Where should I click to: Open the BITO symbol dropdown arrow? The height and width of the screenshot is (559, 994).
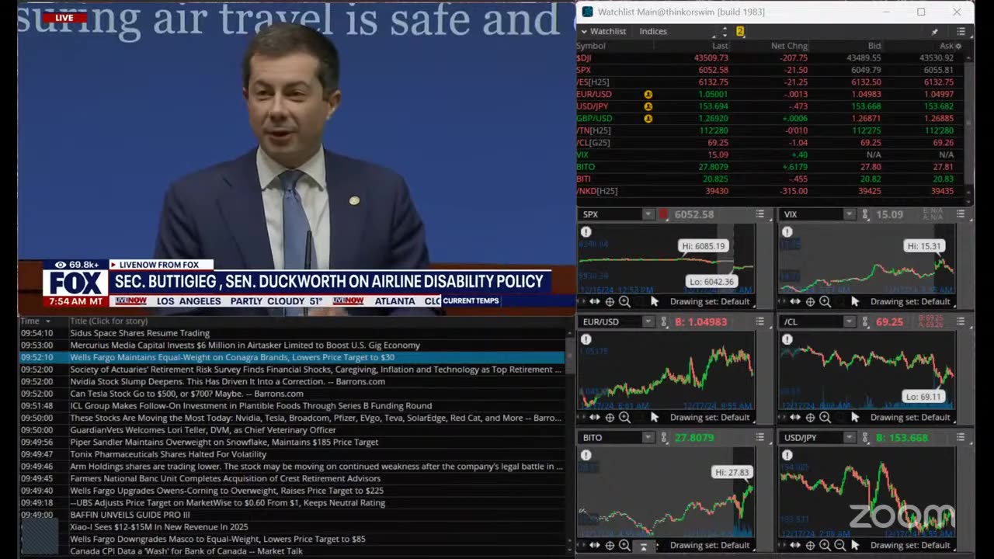click(x=648, y=438)
